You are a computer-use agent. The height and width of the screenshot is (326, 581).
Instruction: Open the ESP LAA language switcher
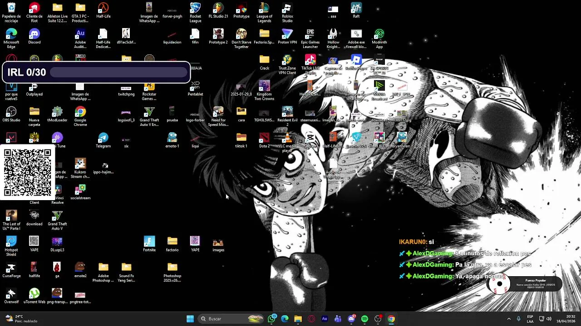[530, 319]
